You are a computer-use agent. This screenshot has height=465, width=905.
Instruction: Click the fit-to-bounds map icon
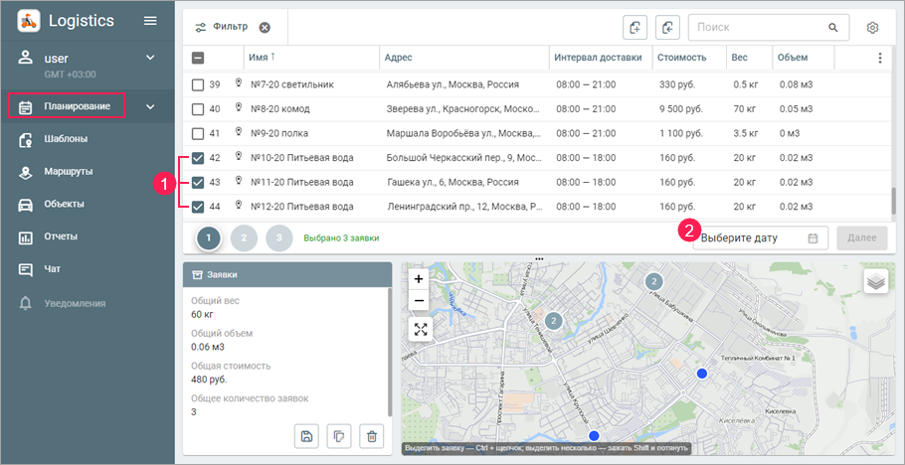pos(420,330)
